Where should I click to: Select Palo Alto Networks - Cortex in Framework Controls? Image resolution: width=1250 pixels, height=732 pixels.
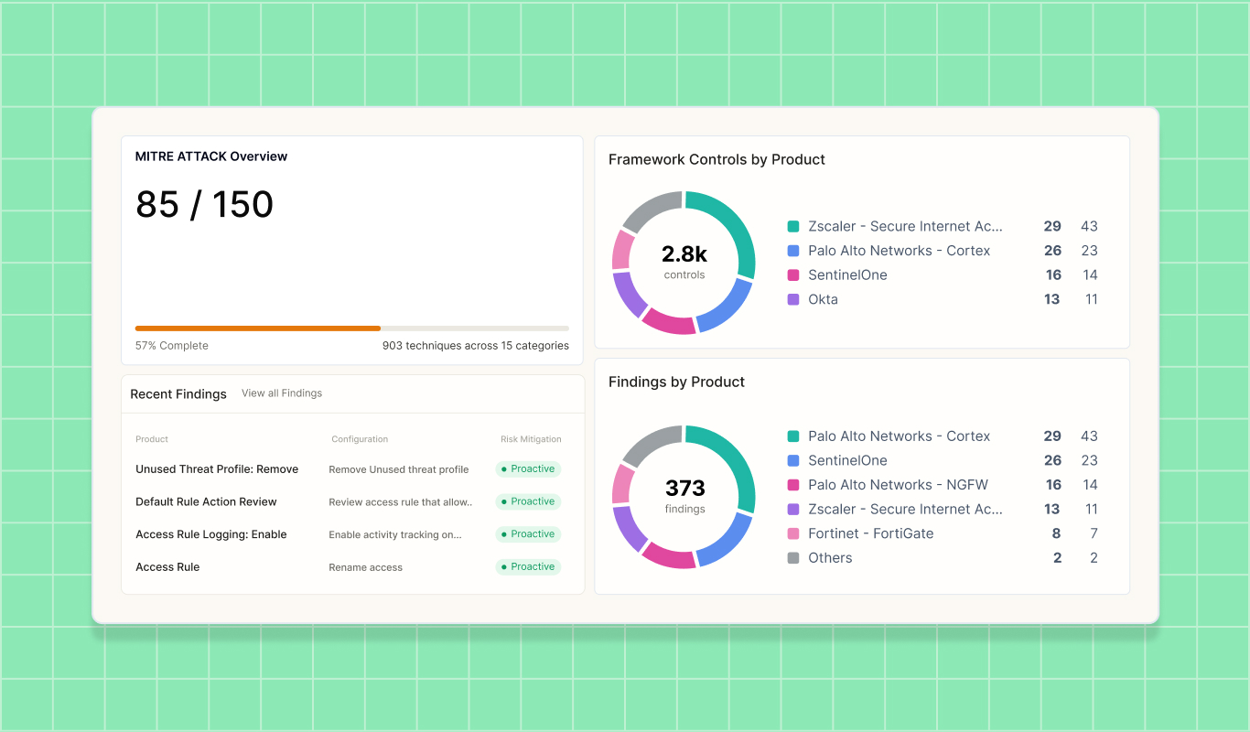pyautogui.click(x=899, y=251)
